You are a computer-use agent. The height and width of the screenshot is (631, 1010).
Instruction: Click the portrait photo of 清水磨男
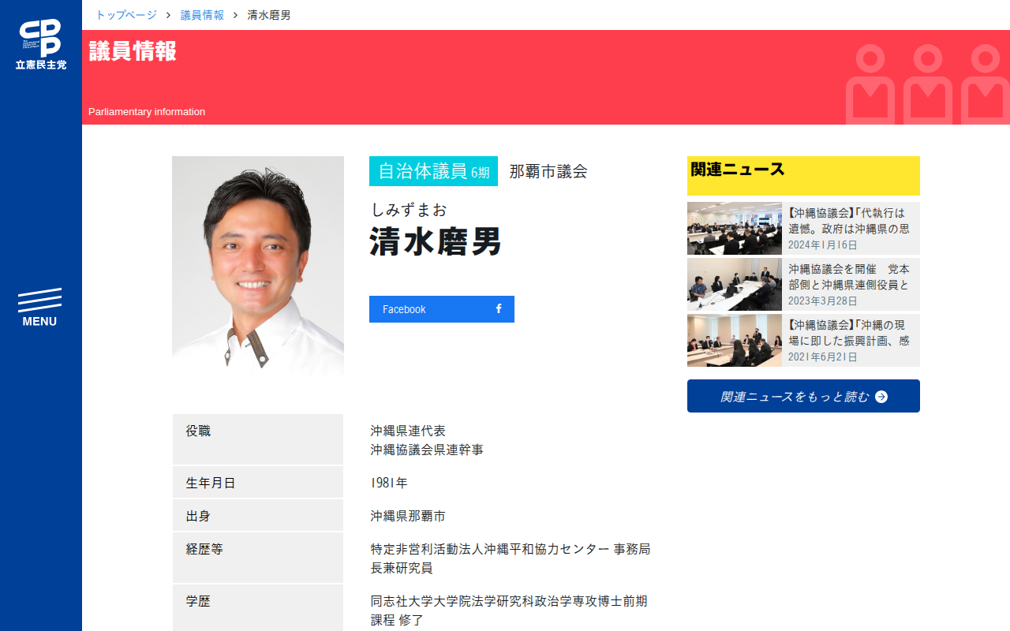coord(258,267)
